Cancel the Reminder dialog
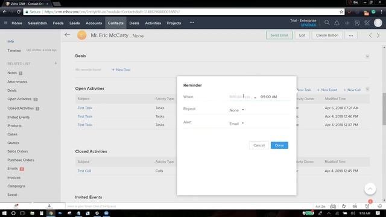 [259, 145]
